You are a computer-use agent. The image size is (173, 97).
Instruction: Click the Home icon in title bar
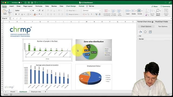pos(26,2)
